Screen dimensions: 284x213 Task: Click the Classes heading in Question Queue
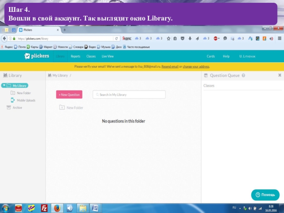(209, 86)
